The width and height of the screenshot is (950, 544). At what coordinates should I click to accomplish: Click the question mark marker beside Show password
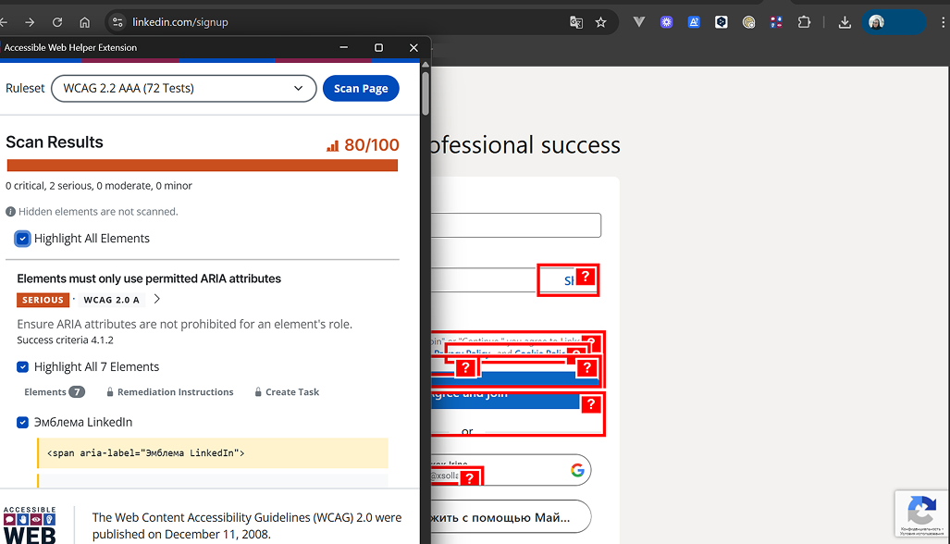pos(585,277)
